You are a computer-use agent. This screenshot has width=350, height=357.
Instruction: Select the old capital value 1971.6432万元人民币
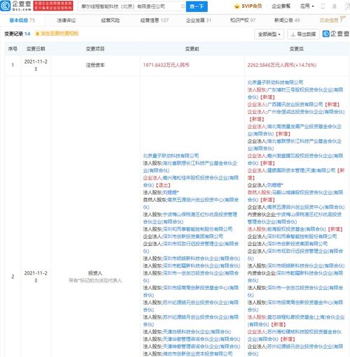[166, 65]
